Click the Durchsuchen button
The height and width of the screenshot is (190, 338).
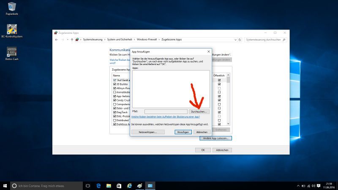(x=199, y=111)
